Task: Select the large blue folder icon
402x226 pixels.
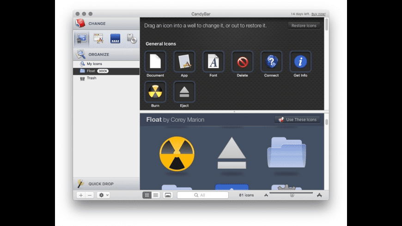Action: click(286, 153)
